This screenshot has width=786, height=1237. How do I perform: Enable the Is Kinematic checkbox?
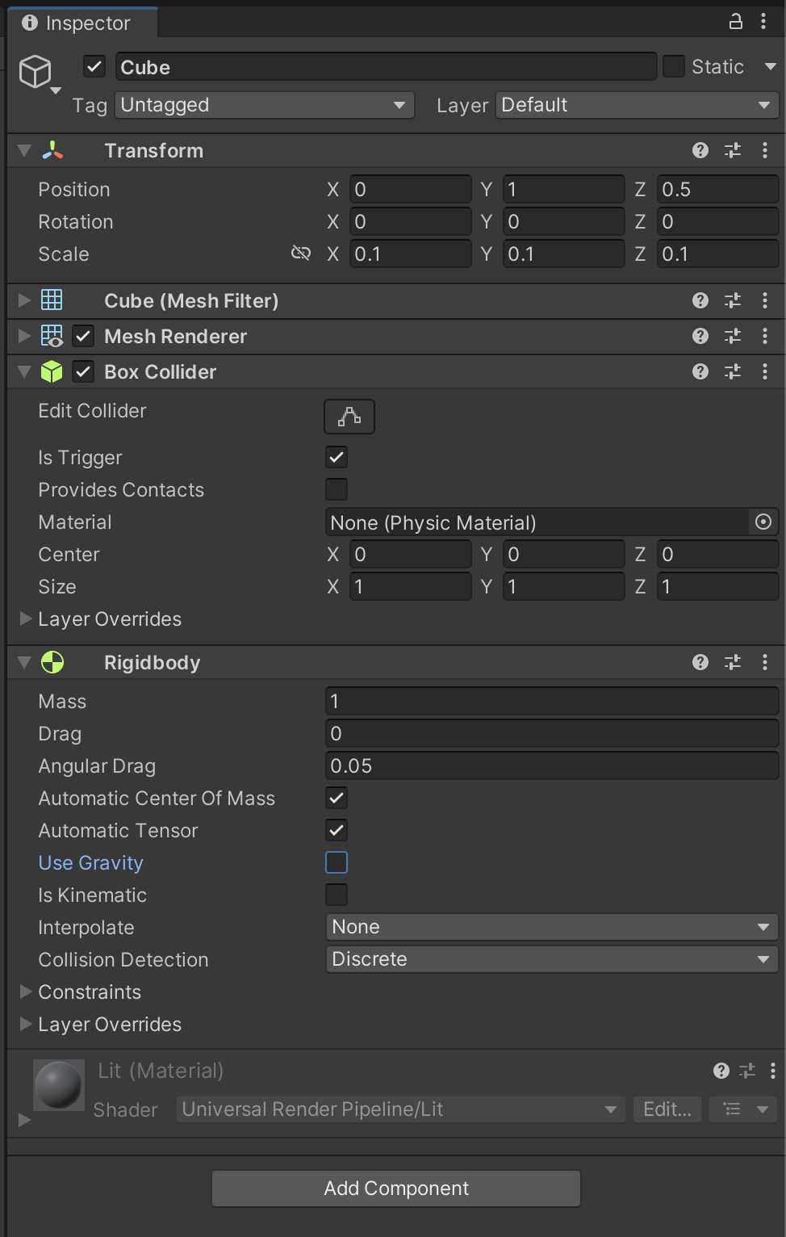[x=337, y=895]
